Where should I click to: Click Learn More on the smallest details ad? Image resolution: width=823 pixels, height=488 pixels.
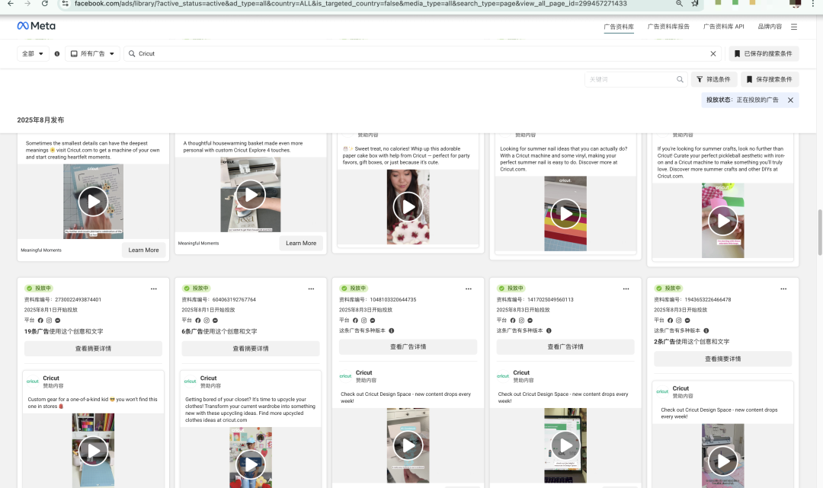pos(143,250)
